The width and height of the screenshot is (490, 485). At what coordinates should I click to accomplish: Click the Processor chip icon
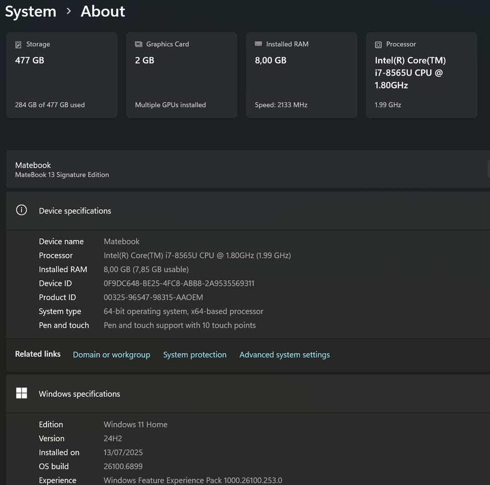[378, 44]
